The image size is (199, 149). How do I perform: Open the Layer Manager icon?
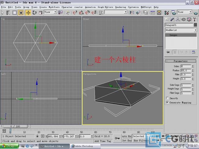pyautogui.click(x=145, y=13)
